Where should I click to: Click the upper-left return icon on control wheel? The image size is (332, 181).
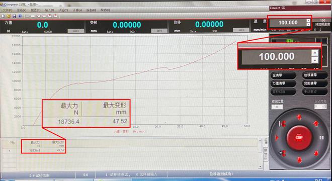(x=283, y=123)
